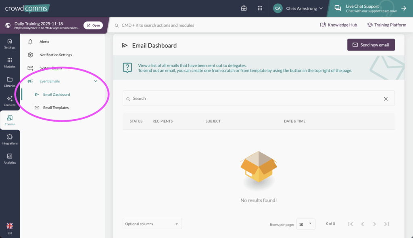
Task: Go to next page arrow
Action: [374, 224]
